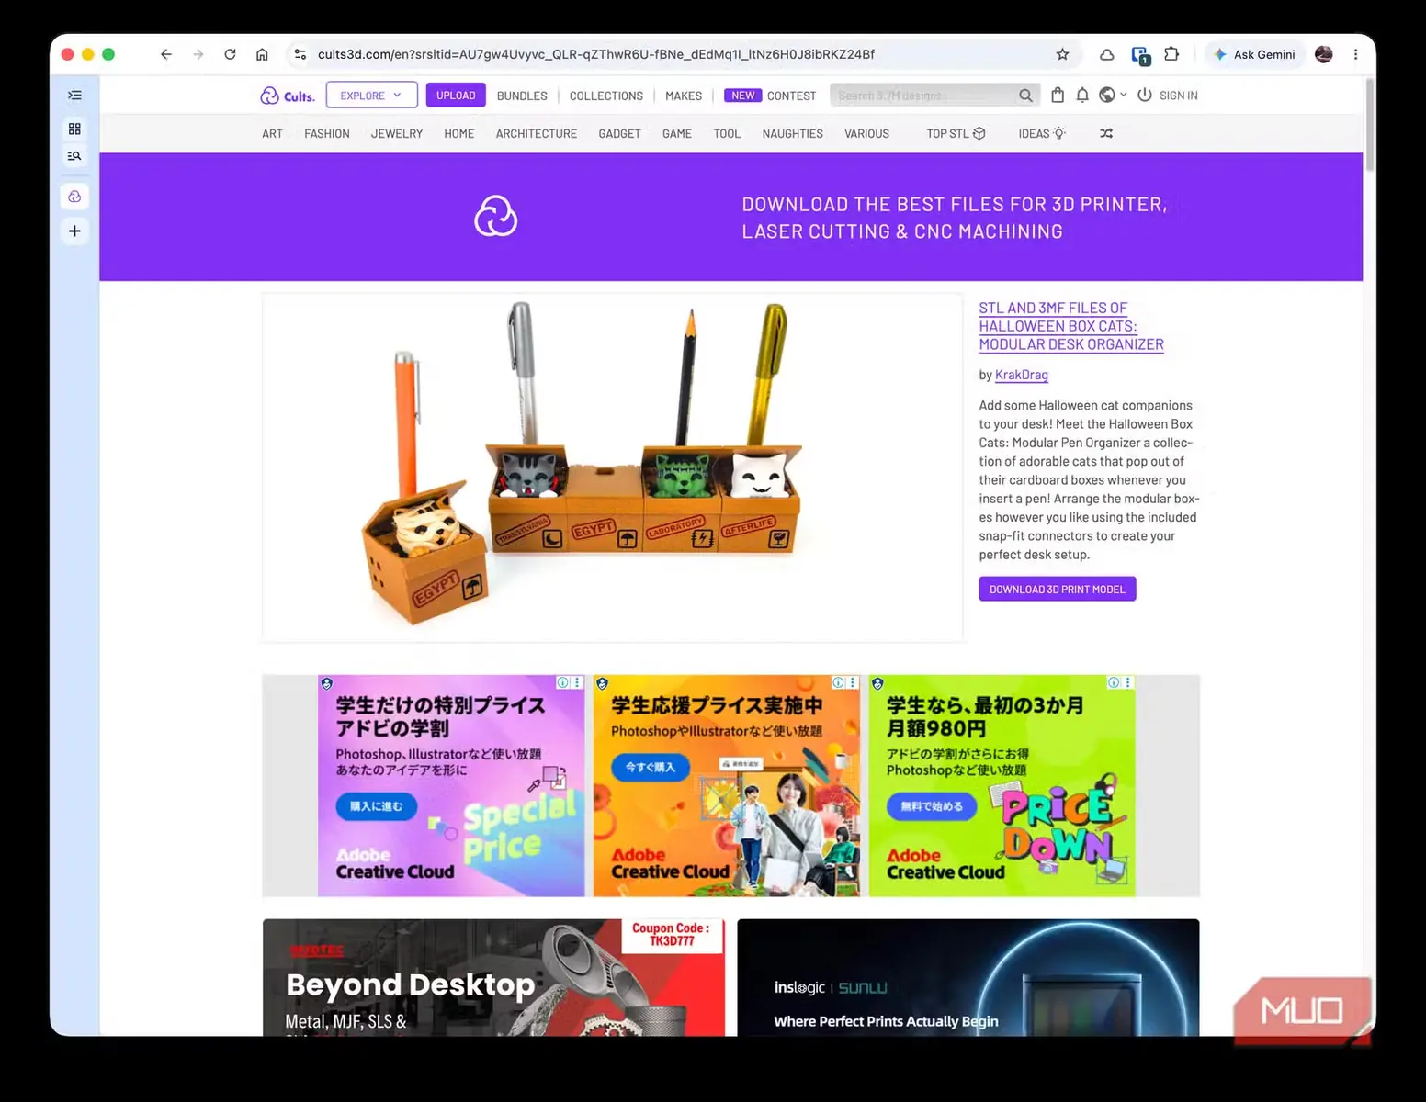Open the browser three-dot menu

[1355, 54]
